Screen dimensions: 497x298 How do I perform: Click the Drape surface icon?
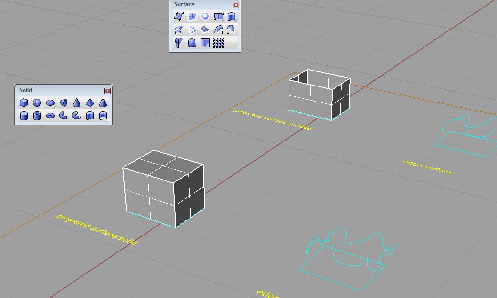tap(192, 43)
